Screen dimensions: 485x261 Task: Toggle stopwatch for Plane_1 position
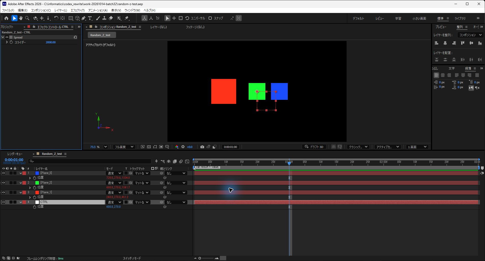point(35,197)
